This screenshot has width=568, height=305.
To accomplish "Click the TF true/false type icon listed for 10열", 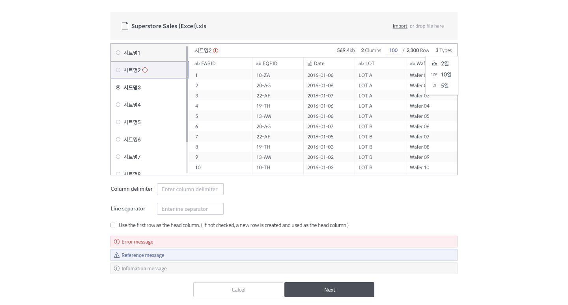I will click(x=434, y=74).
